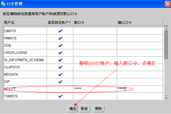Click SCOTT's new password field
Viewport: 171px width, 114px height.
tap(95, 89)
